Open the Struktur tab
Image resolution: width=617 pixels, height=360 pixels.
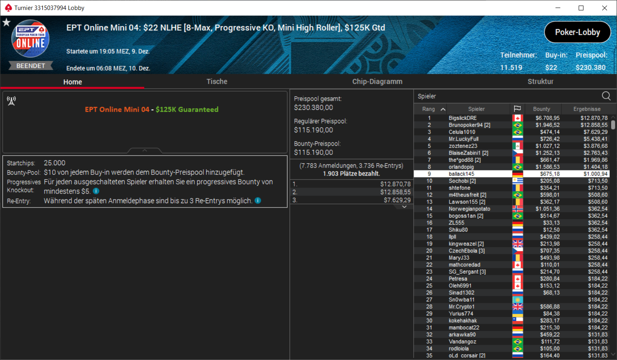point(540,81)
